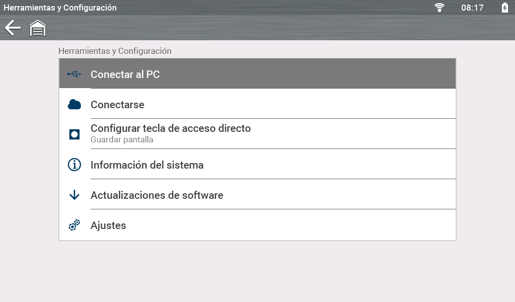Viewport: 515px width, 302px height.
Task: Select the list heading above Conectar al PC
Action: tap(115, 51)
